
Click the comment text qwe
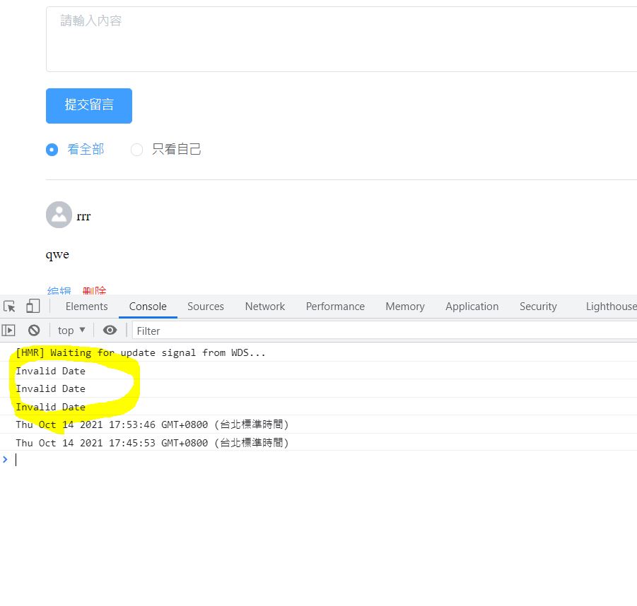tap(57, 255)
